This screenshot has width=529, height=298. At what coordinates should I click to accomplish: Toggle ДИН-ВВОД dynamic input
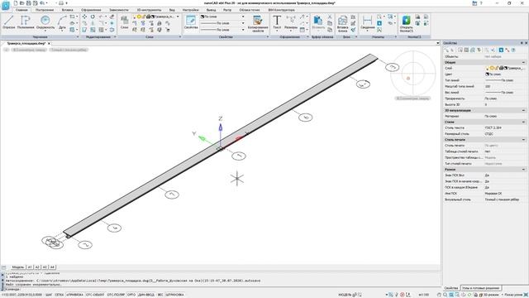click(x=146, y=295)
